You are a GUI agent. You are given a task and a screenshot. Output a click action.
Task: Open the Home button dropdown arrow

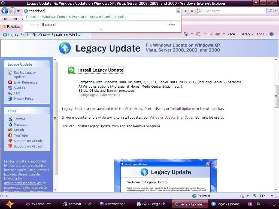point(192,34)
